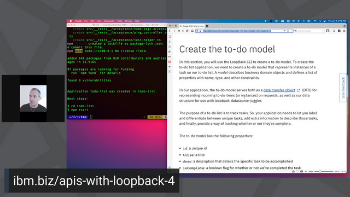Image resolution: width=350 pixels, height=197 pixels.
Task: Open search engine dropdown arrow
Action: [x=323, y=31]
